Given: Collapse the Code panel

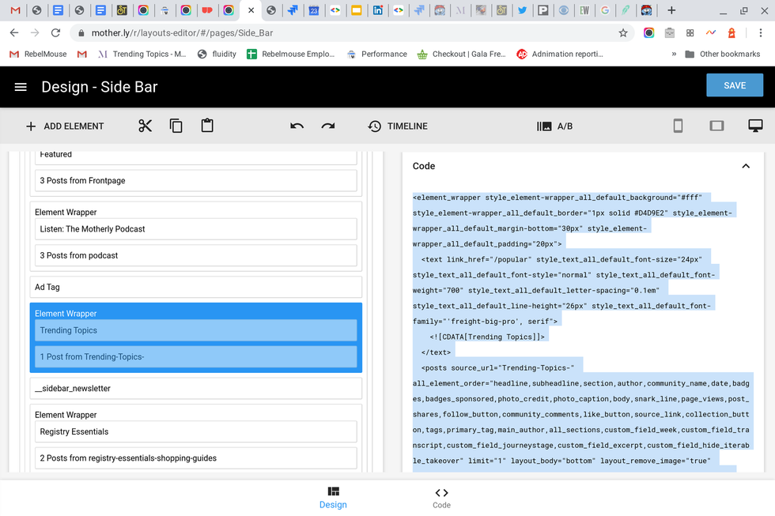Looking at the screenshot, I should 745,166.
